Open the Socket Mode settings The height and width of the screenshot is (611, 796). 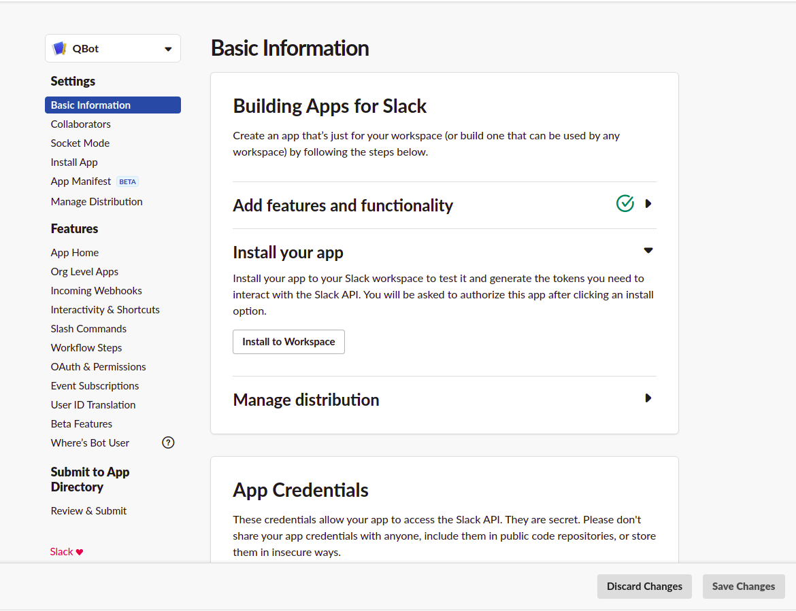pos(80,143)
